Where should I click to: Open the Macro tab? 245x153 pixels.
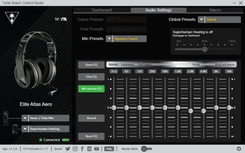[x=215, y=10]
